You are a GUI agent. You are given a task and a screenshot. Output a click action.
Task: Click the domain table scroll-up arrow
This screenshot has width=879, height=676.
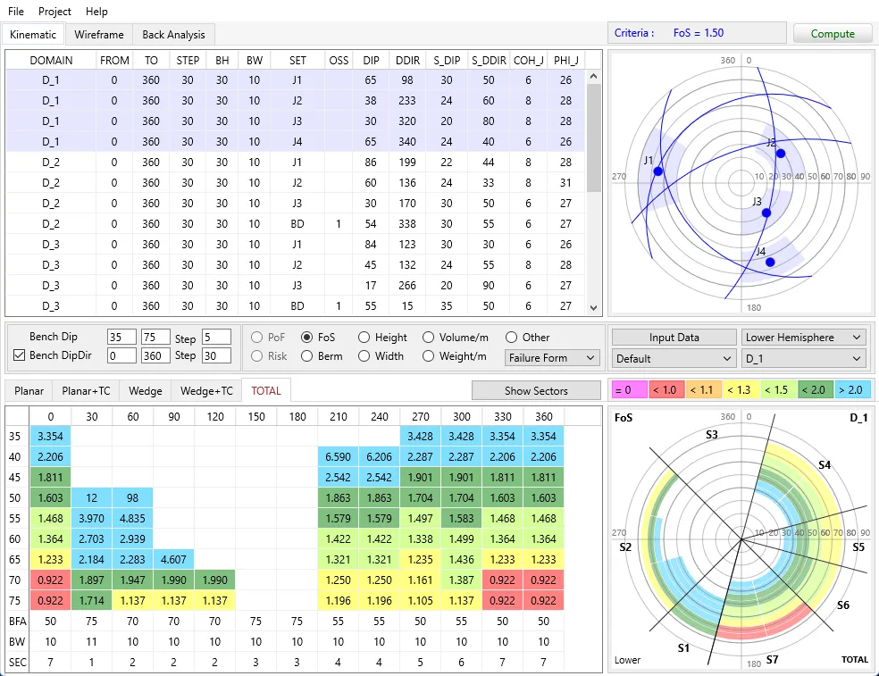(x=594, y=76)
